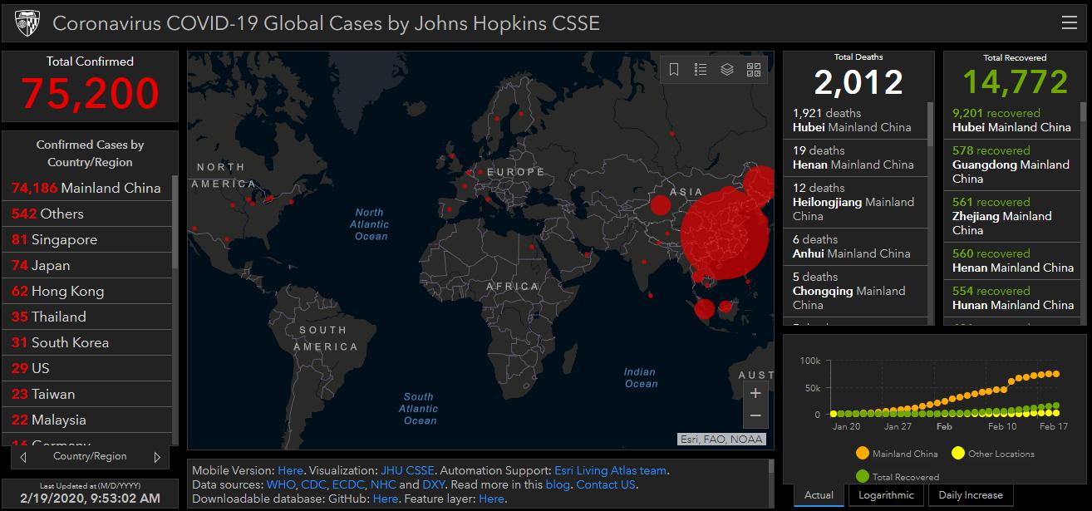Select Japan in the country list

click(x=87, y=265)
